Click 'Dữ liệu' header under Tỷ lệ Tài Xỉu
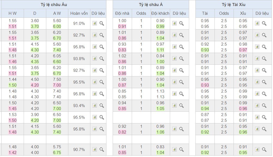The image size is (273, 157). click(262, 13)
